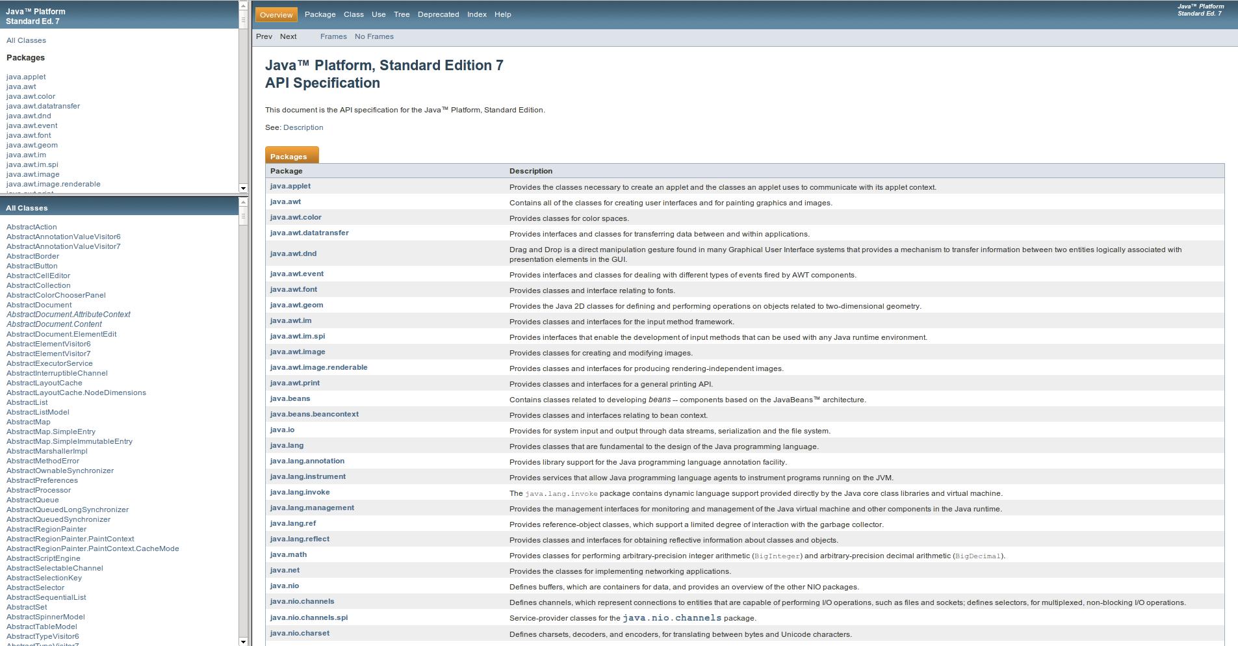The width and height of the screenshot is (1238, 646).
Task: Open the Package navigation item
Action: tap(320, 14)
